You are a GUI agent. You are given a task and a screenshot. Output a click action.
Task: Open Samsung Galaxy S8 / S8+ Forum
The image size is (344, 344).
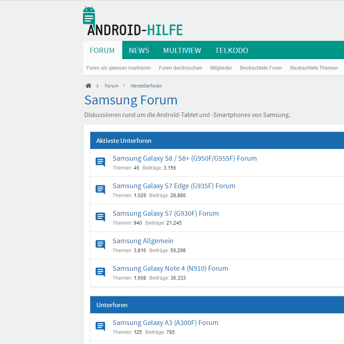click(x=185, y=158)
